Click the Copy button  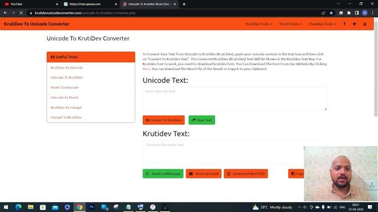(x=296, y=174)
